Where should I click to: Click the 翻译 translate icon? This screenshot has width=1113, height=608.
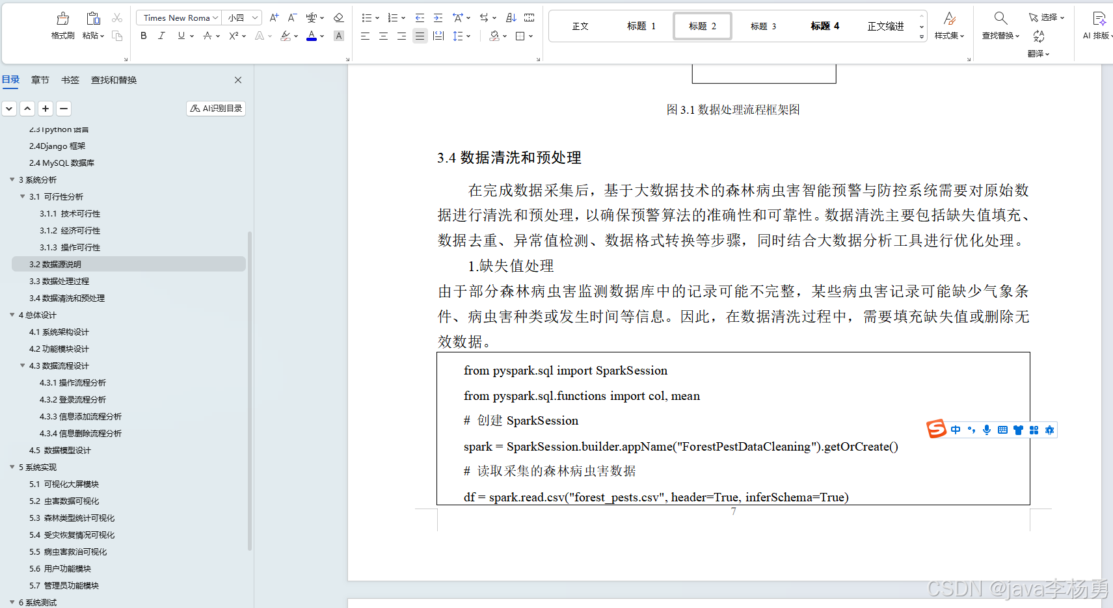(1039, 36)
